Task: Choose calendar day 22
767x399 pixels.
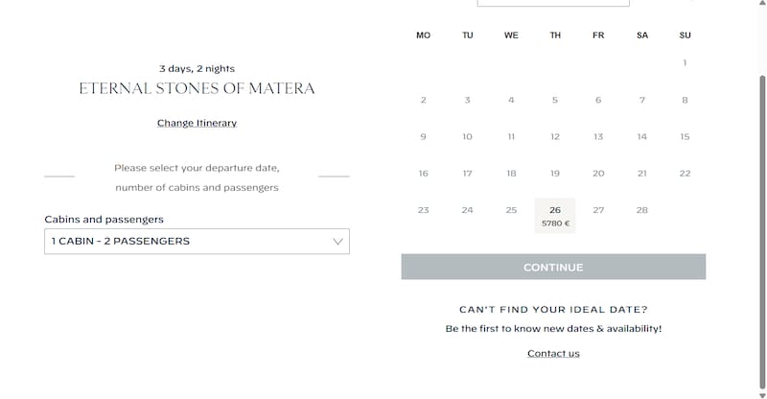Action: pyautogui.click(x=685, y=174)
